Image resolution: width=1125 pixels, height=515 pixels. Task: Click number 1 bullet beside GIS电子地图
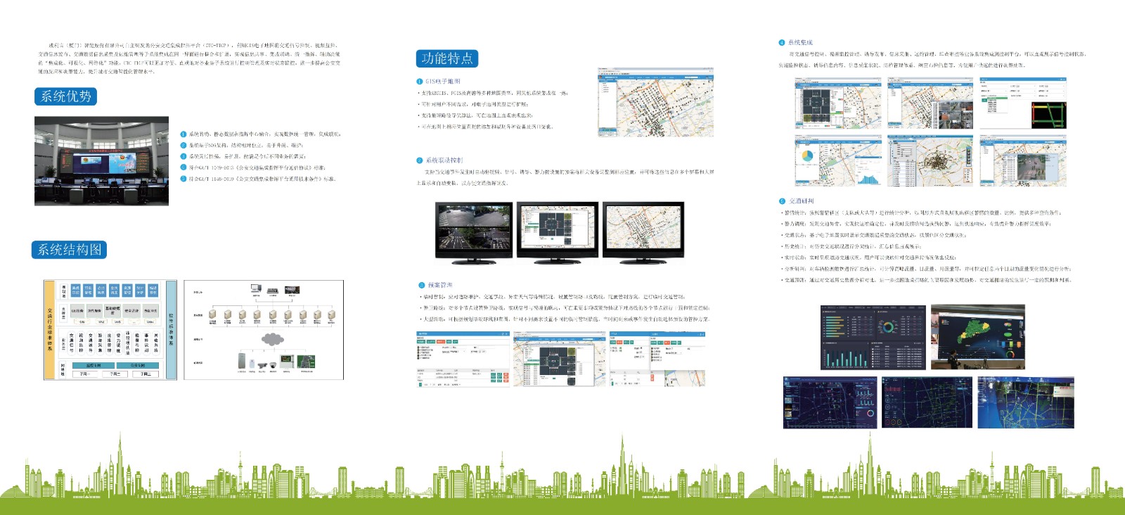pos(420,82)
